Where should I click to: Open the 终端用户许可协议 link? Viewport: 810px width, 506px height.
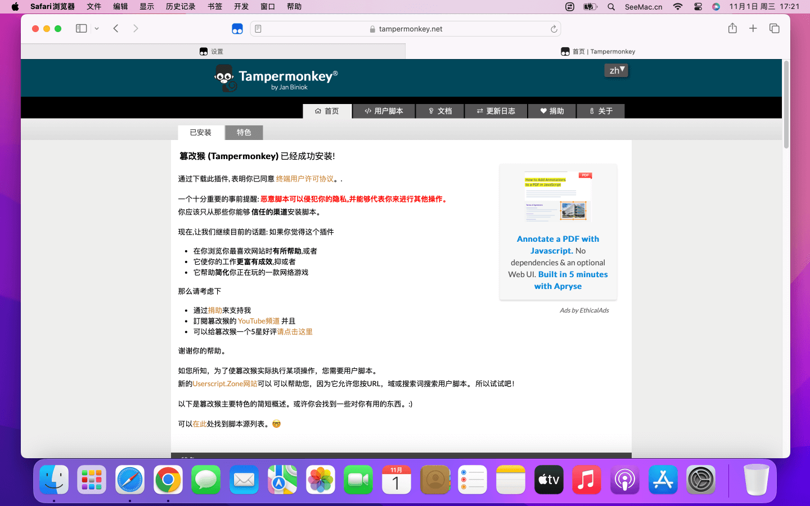[x=305, y=179]
